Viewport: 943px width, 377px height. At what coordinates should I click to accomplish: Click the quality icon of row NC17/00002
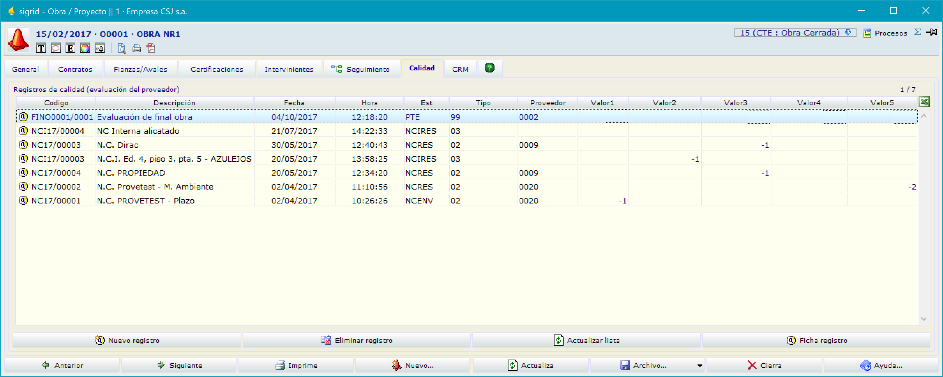pyautogui.click(x=23, y=186)
